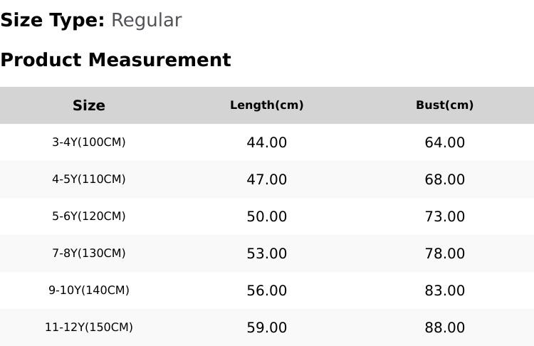Image resolution: width=534 pixels, height=346 pixels.
Task: Click the Product Measurement heading
Action: coord(116,60)
